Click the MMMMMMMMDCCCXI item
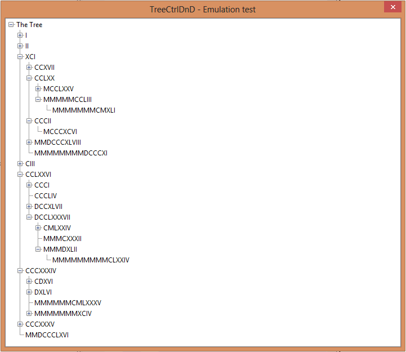 (71, 153)
